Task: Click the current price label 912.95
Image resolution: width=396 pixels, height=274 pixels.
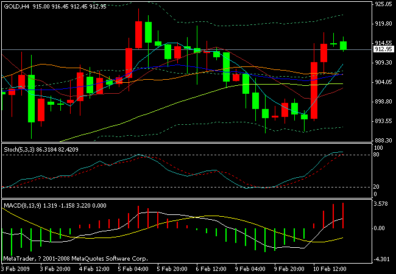Action: tap(383, 49)
